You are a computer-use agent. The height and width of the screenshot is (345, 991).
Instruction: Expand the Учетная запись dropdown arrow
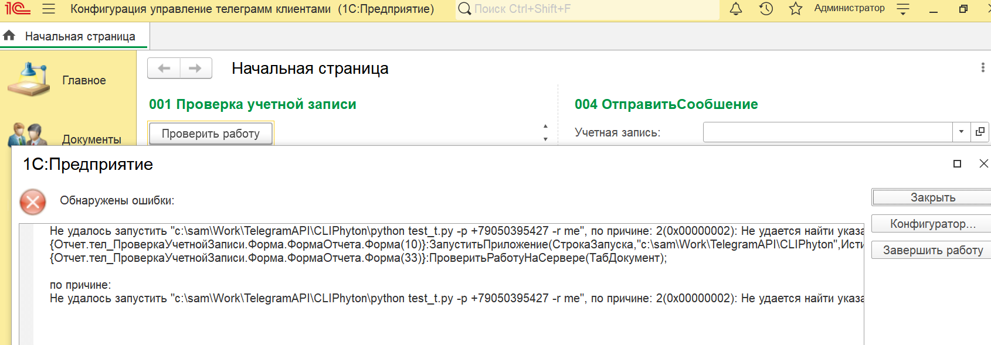(x=962, y=132)
